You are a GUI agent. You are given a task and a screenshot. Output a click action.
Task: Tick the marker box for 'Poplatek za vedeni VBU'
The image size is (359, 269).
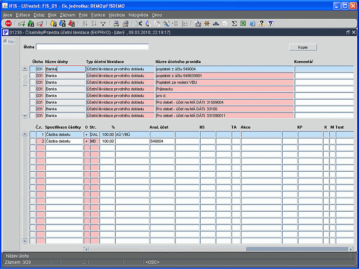(32, 82)
